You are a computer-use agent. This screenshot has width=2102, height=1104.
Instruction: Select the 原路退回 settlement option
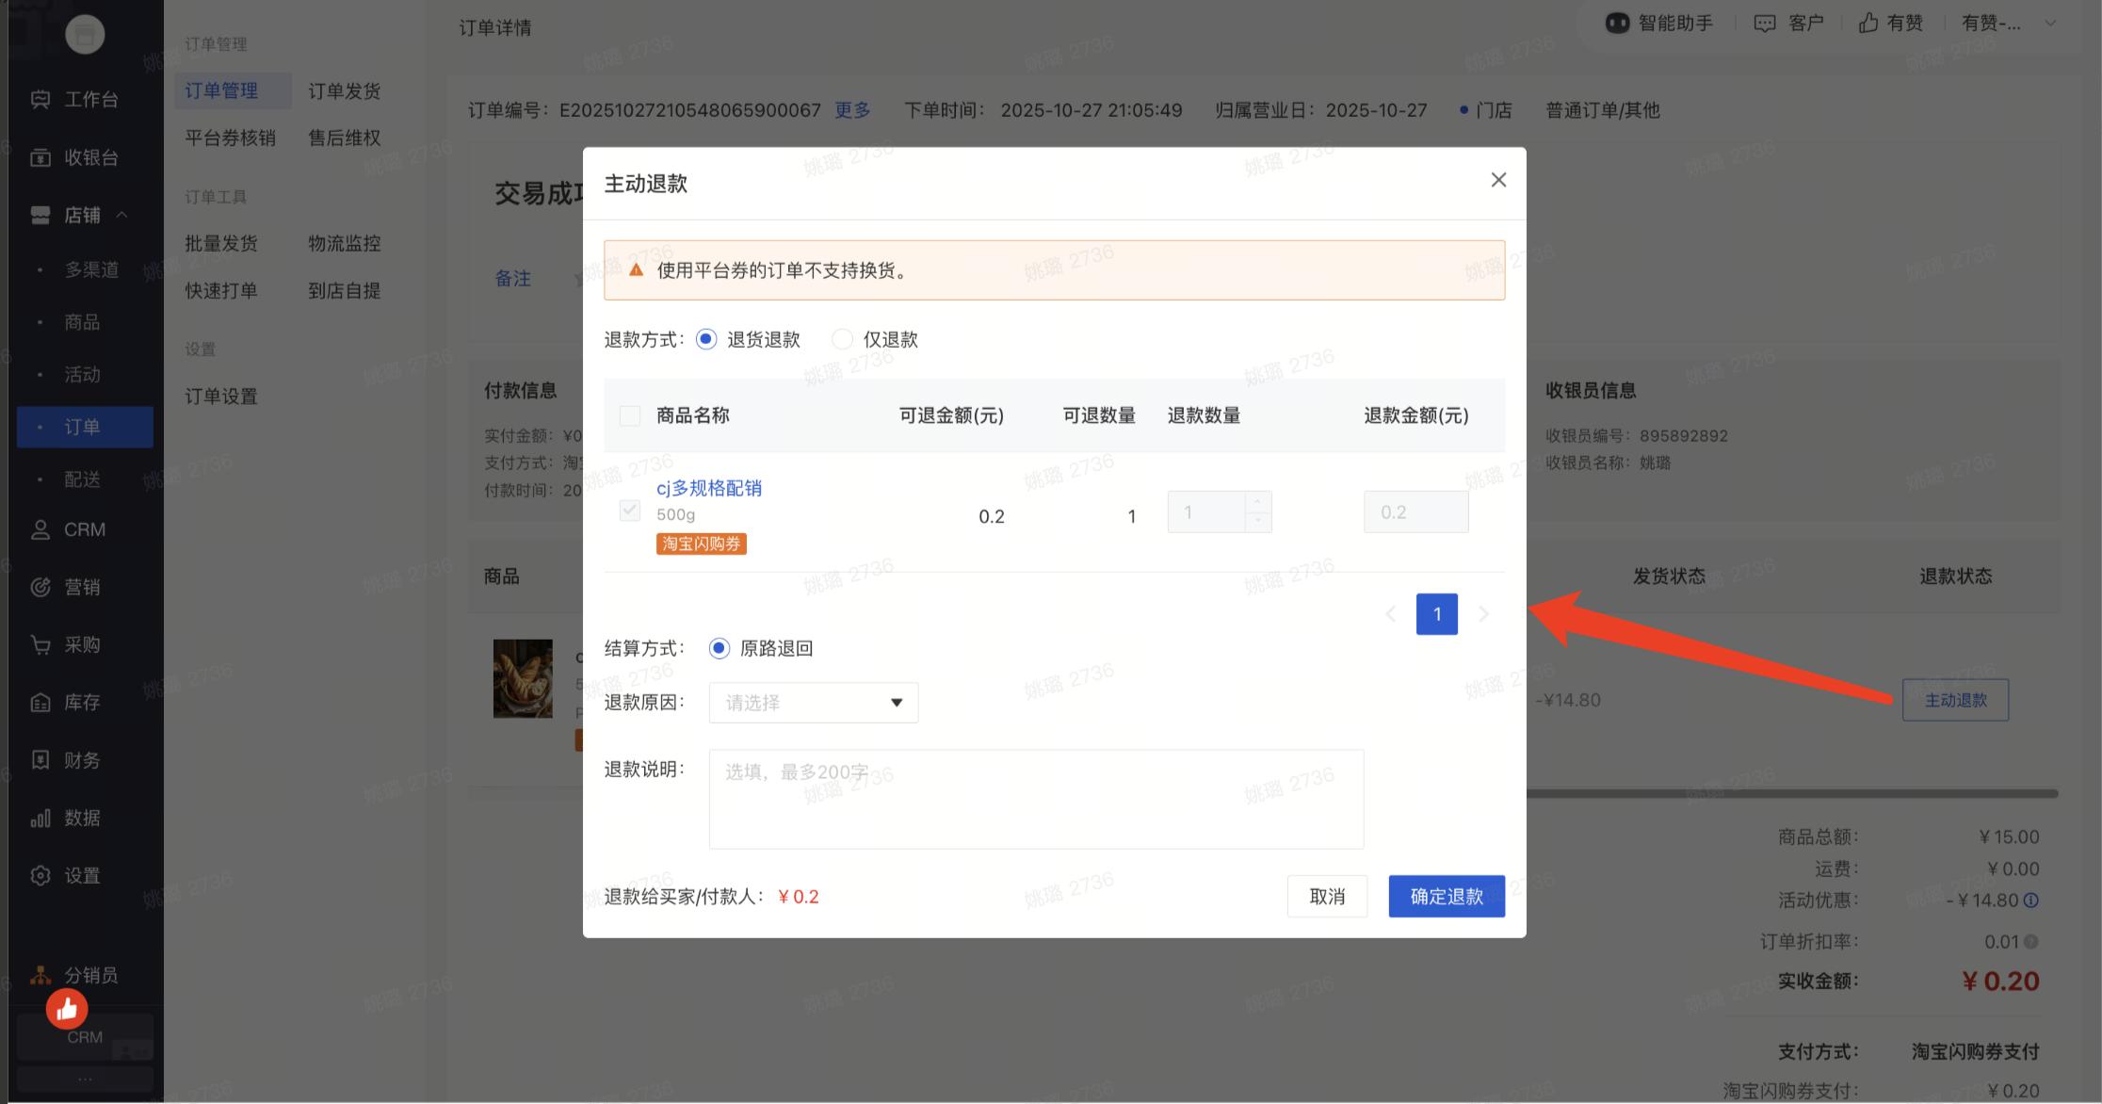click(719, 647)
